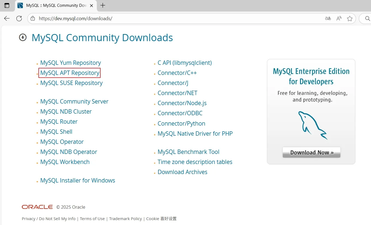
Task: Open Connector/NET downloads
Action: tap(177, 93)
